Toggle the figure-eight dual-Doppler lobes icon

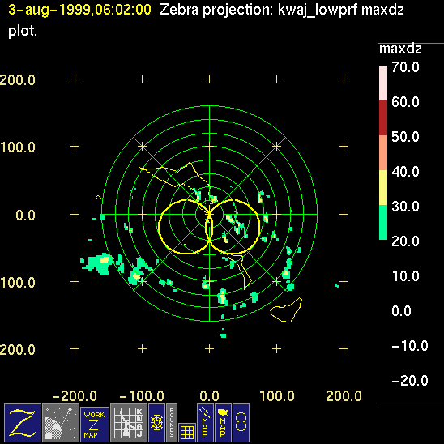(241, 423)
